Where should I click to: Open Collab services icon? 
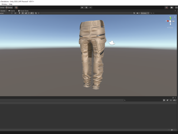click(167, 7)
